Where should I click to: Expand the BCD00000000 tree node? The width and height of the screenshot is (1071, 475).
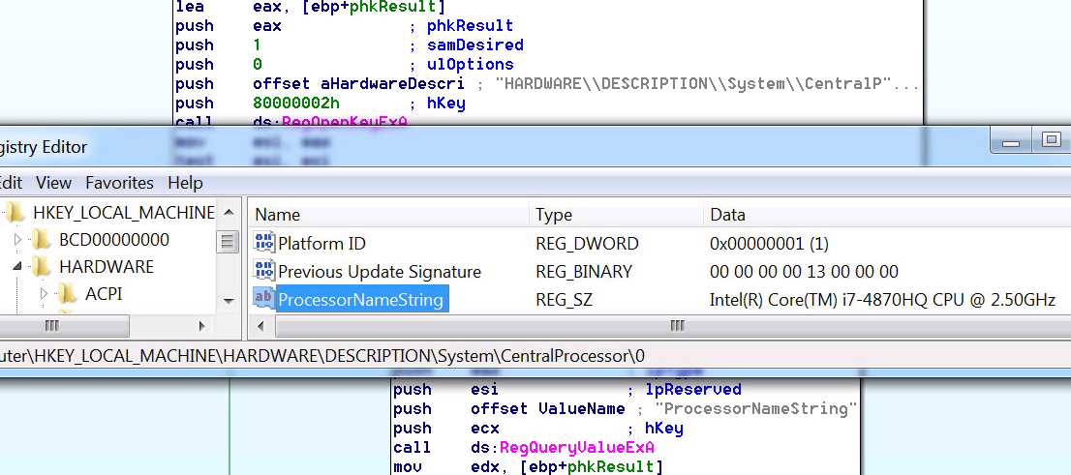point(17,240)
